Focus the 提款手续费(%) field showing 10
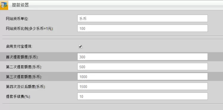 (x=142, y=96)
